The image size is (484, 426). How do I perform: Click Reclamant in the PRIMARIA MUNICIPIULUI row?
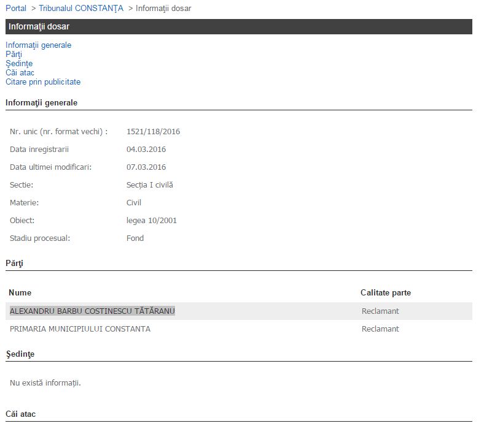(380, 329)
